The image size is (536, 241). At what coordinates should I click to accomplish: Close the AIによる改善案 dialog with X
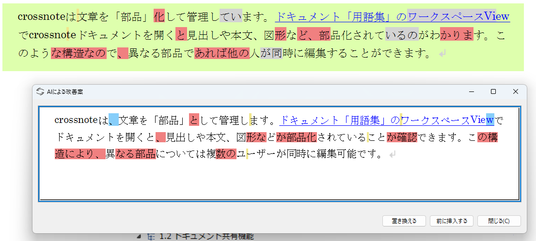[x=516, y=91]
